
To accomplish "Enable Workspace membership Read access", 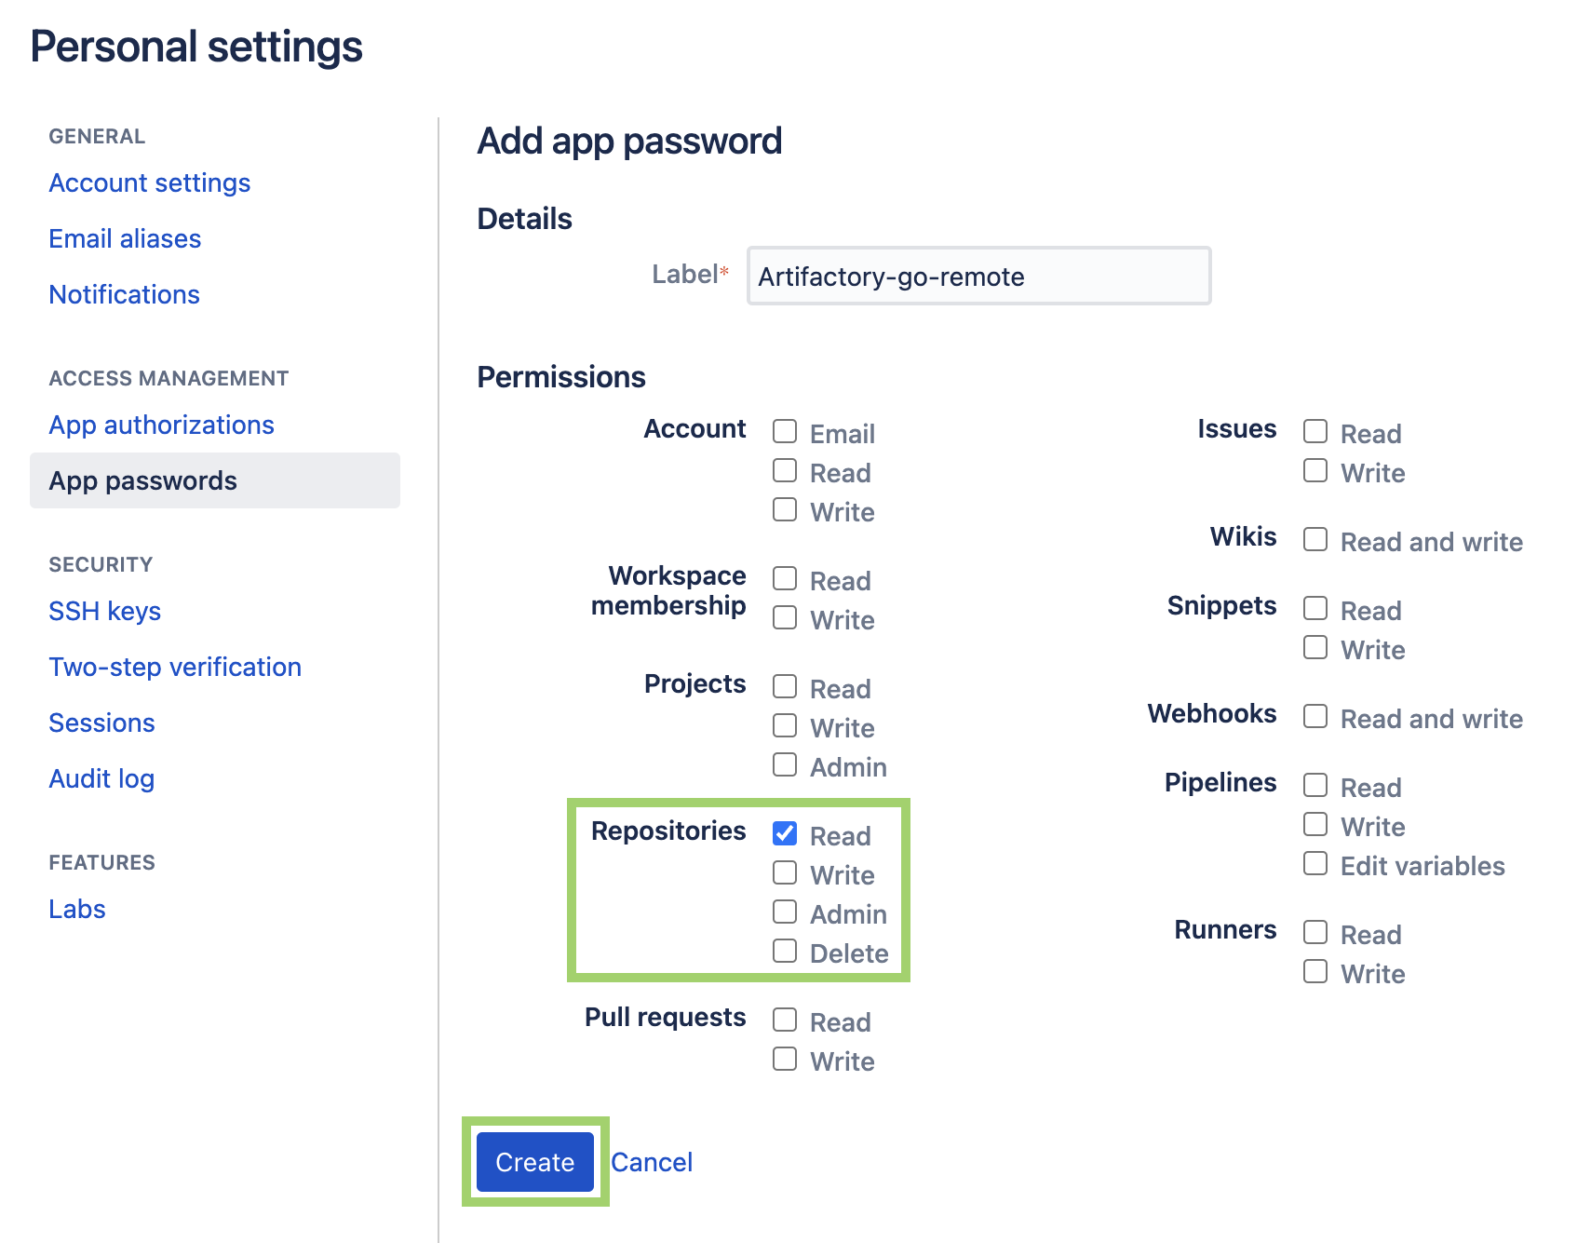I will pos(785,578).
